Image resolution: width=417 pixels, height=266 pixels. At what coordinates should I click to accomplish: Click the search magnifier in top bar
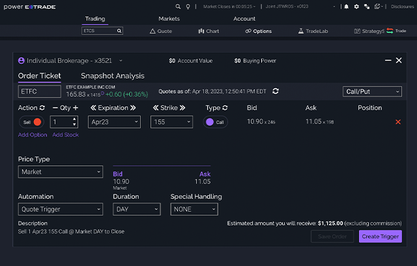(x=178, y=7)
